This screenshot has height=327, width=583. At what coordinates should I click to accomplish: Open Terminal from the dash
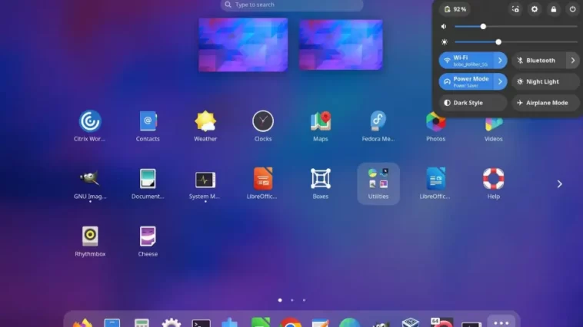(202, 323)
